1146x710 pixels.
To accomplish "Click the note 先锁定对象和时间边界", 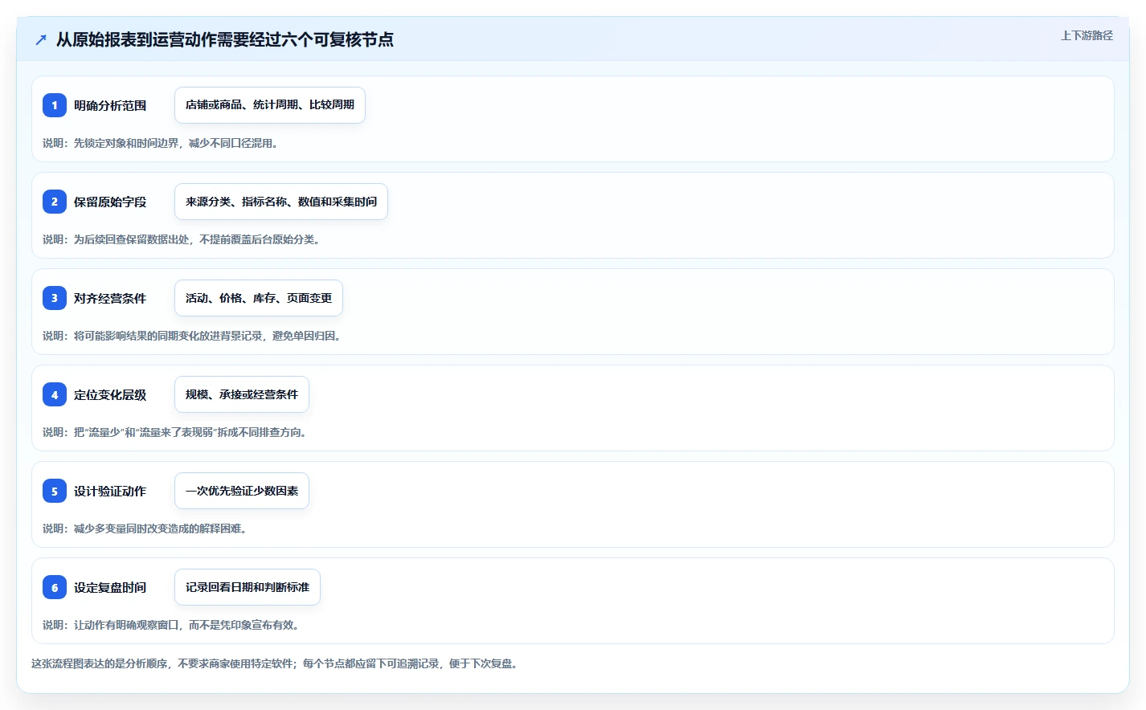I will (160, 143).
